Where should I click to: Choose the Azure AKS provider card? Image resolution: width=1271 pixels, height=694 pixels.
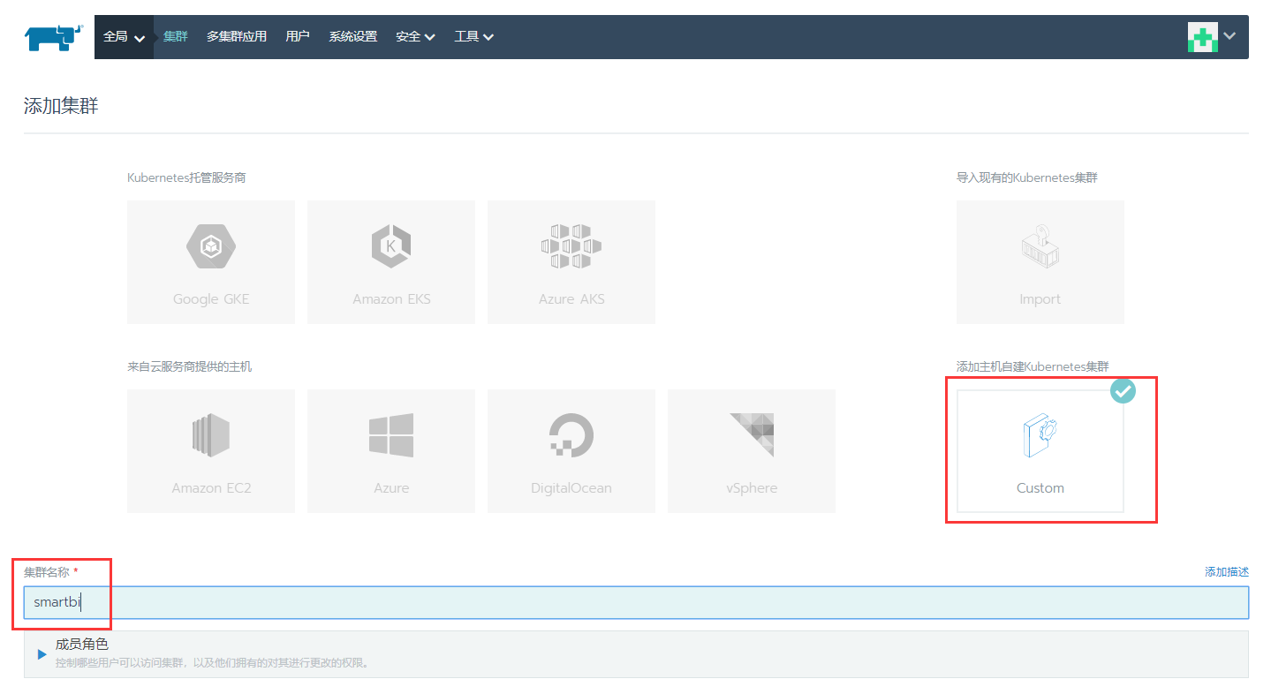point(571,262)
